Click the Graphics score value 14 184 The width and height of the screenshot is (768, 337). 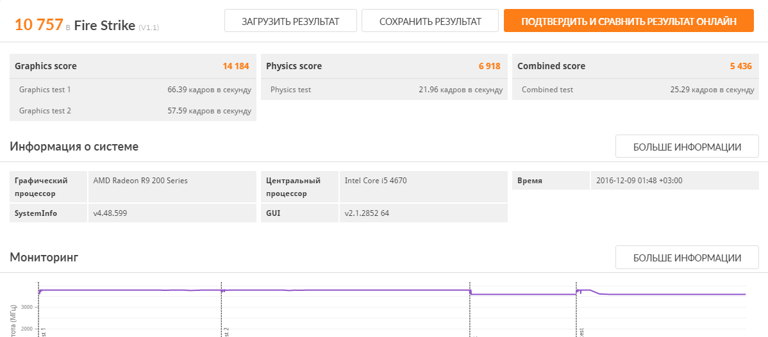(235, 66)
